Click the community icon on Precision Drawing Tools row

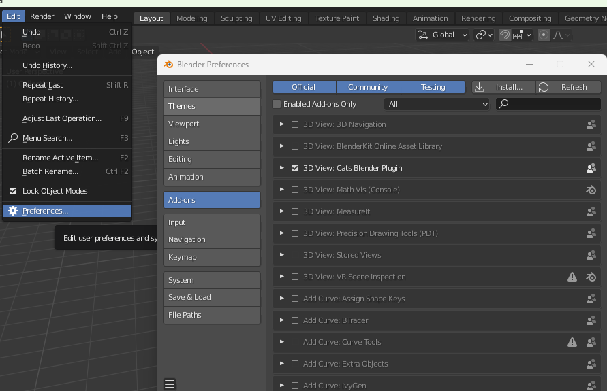point(591,233)
